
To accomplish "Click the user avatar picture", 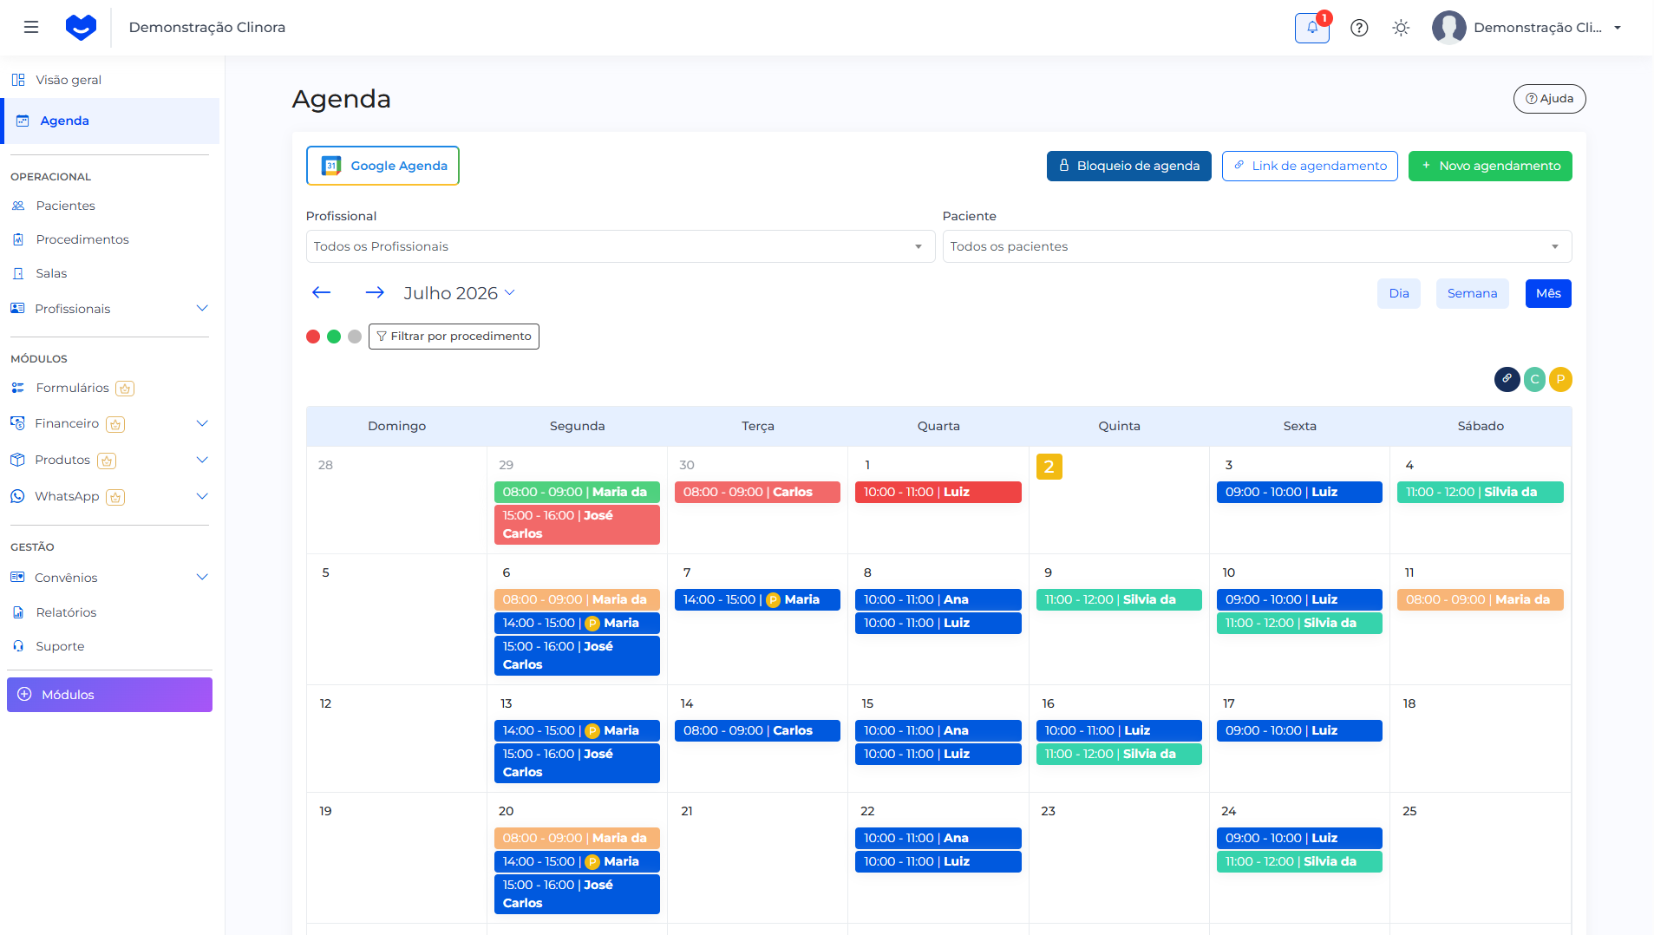I will point(1448,28).
